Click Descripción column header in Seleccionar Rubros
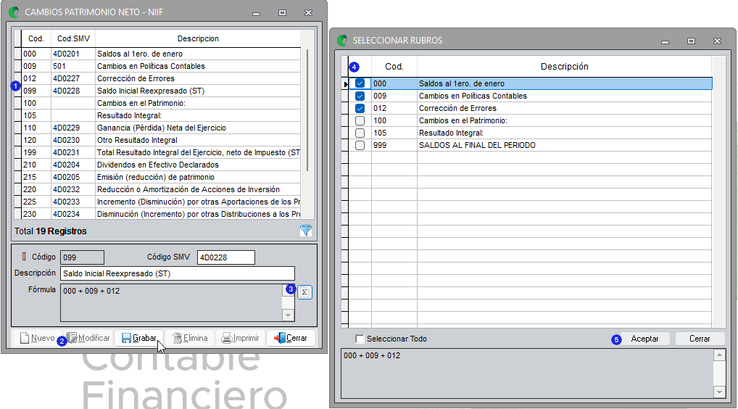This screenshot has height=409, width=738. 564,67
